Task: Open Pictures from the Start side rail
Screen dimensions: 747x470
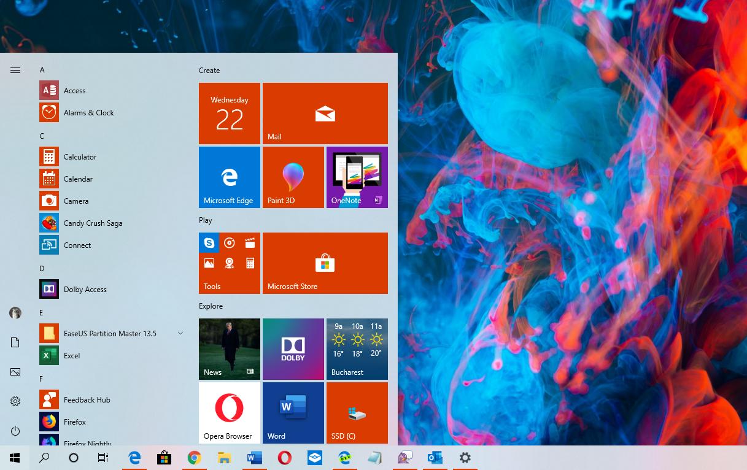Action: (15, 372)
